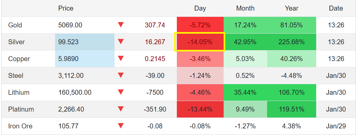Click the red down arrow in Copper row
This screenshot has width=356, height=135.
tap(121, 58)
